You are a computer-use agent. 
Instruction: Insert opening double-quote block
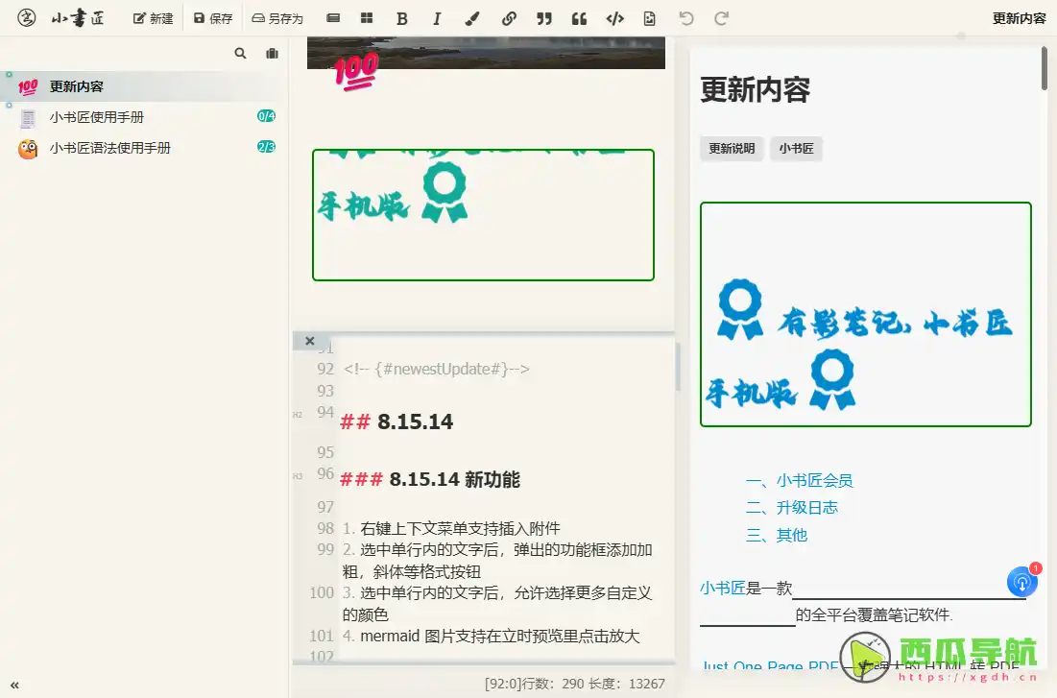[579, 18]
